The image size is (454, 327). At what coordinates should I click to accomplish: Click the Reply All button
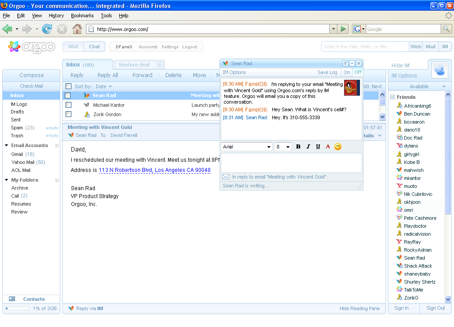pyautogui.click(x=108, y=75)
